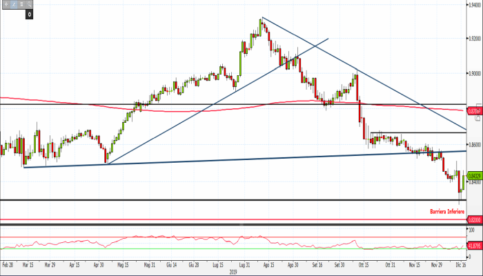
Task: Click the 'Giu 28' date axis label
Action: (x=194, y=265)
